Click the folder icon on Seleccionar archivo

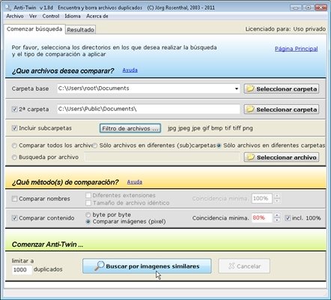[250, 157]
